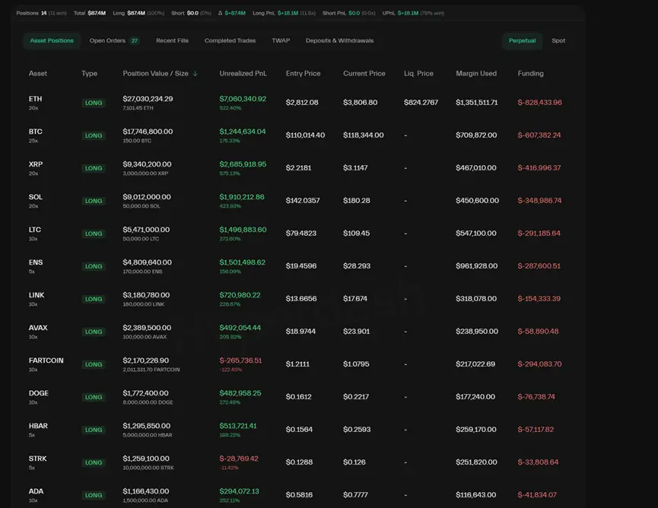Click the LONG badge in the ETH row

pos(94,103)
